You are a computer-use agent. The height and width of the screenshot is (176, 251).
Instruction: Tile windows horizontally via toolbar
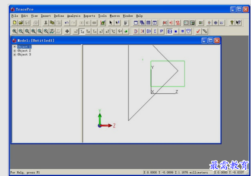[148, 23]
